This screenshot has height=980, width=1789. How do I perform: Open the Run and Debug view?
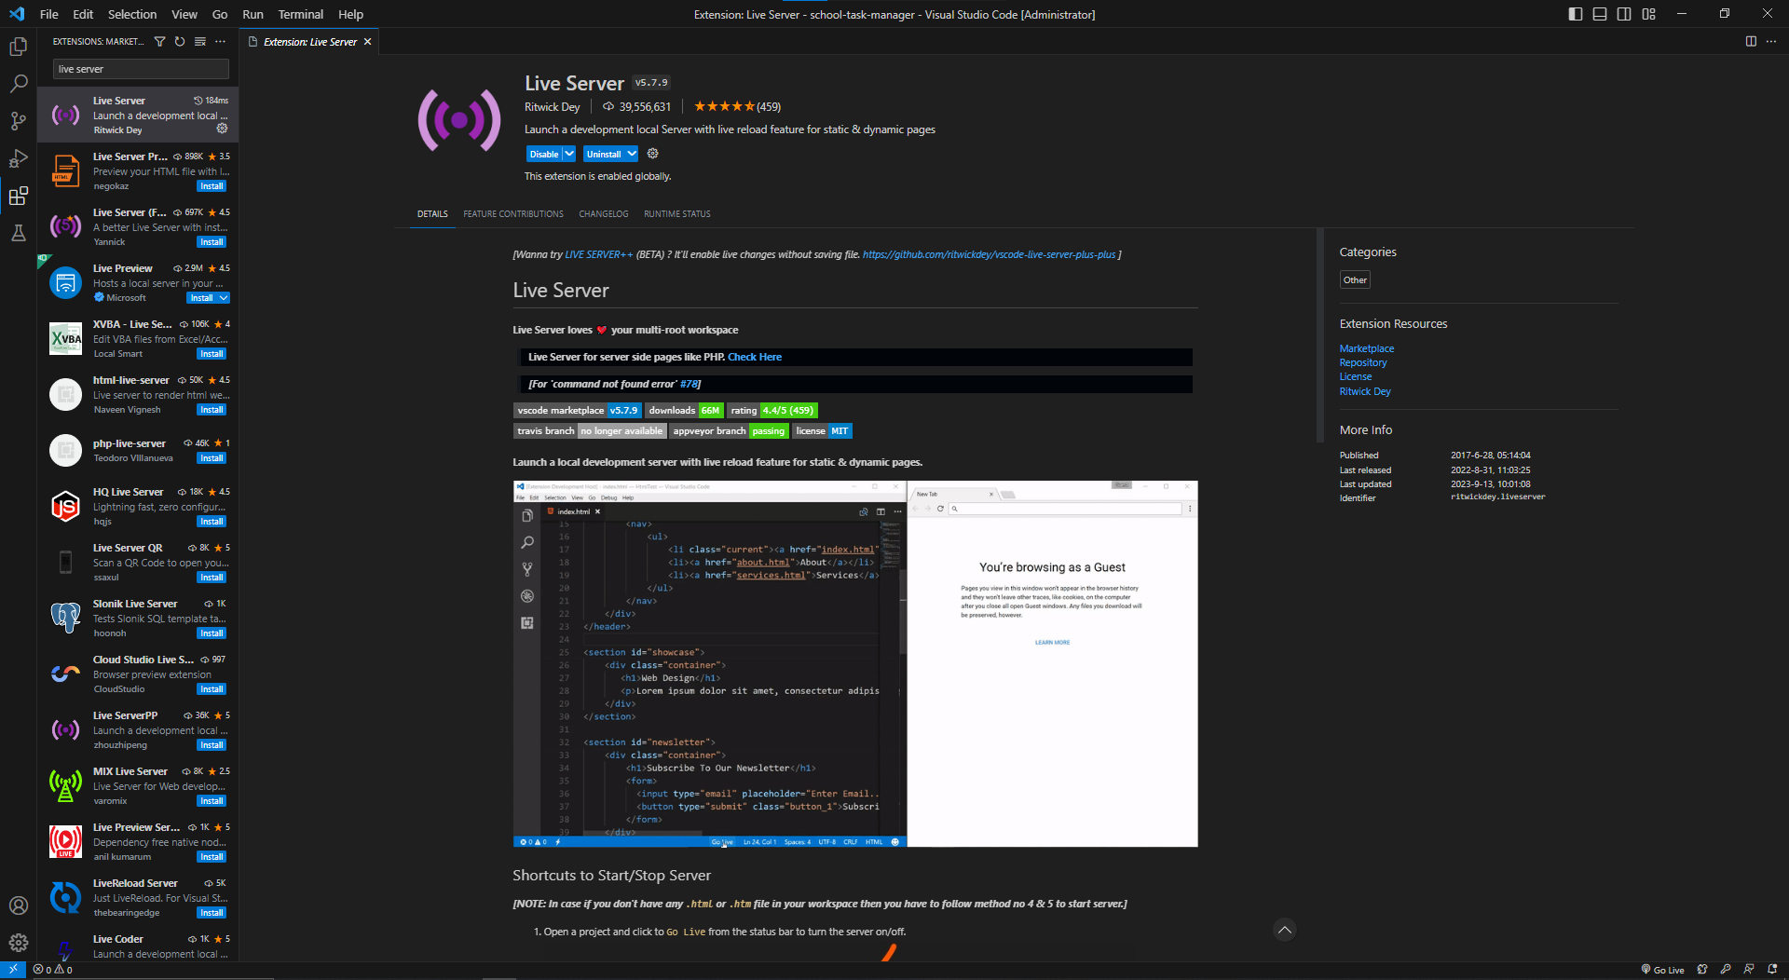tap(18, 158)
